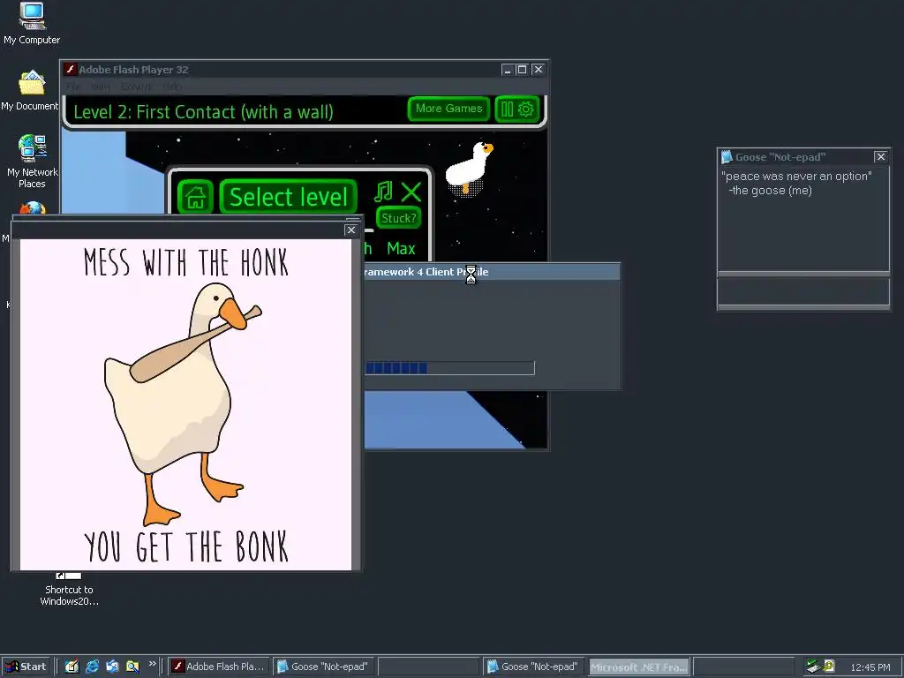Close the Adobe Flash Player window
Screen dimensions: 904x678
pos(538,70)
